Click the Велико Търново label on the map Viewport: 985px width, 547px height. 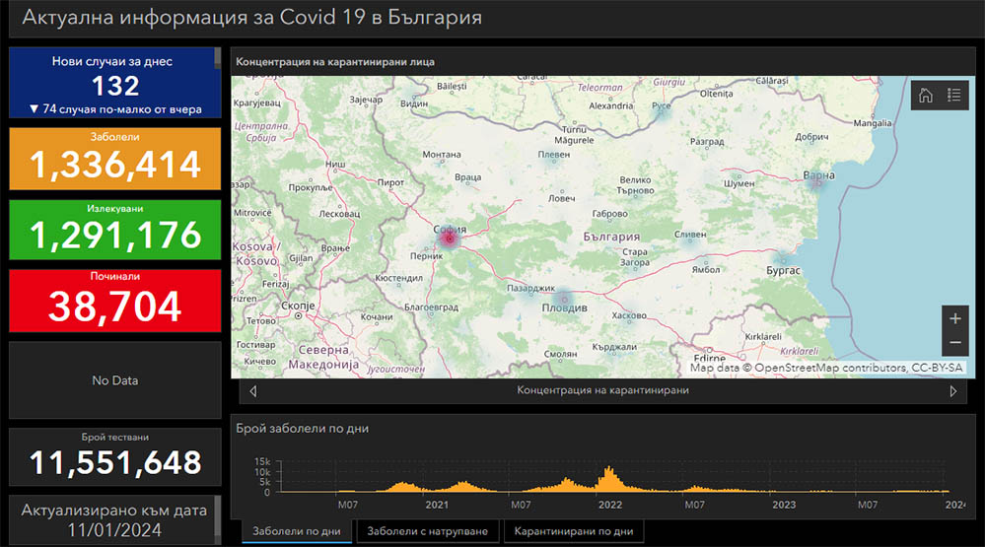click(x=635, y=185)
